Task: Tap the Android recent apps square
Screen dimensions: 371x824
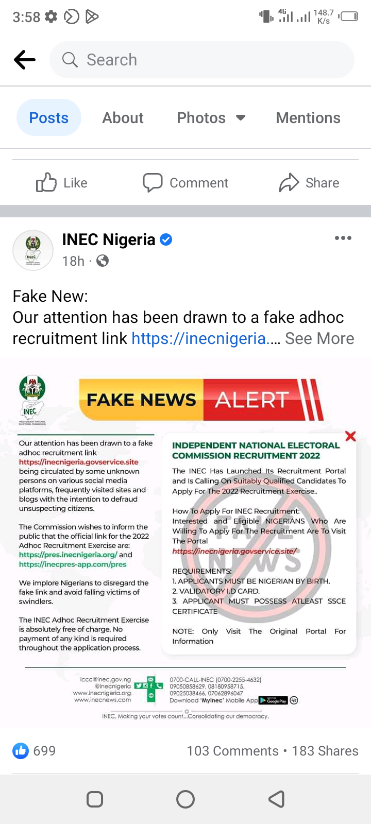Action: [95, 799]
